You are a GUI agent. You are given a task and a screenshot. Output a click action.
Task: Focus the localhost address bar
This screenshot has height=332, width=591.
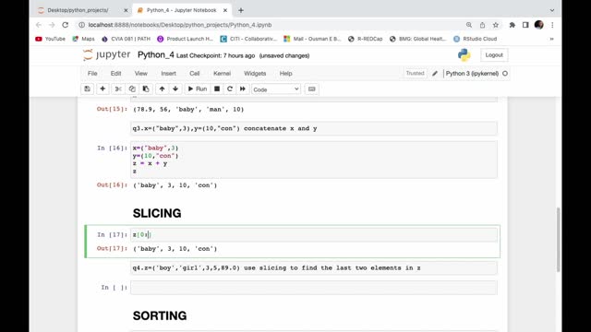tap(180, 25)
